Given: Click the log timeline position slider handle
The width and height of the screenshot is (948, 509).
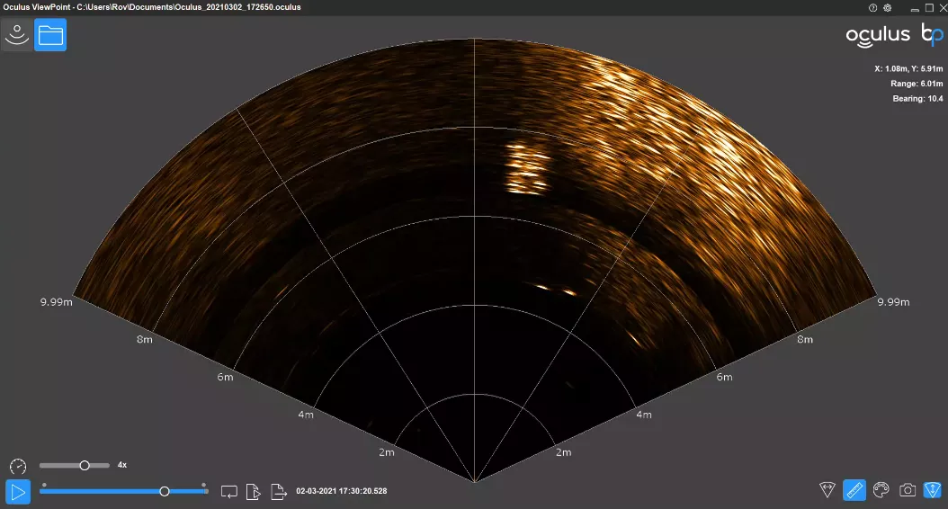Looking at the screenshot, I should tap(165, 491).
